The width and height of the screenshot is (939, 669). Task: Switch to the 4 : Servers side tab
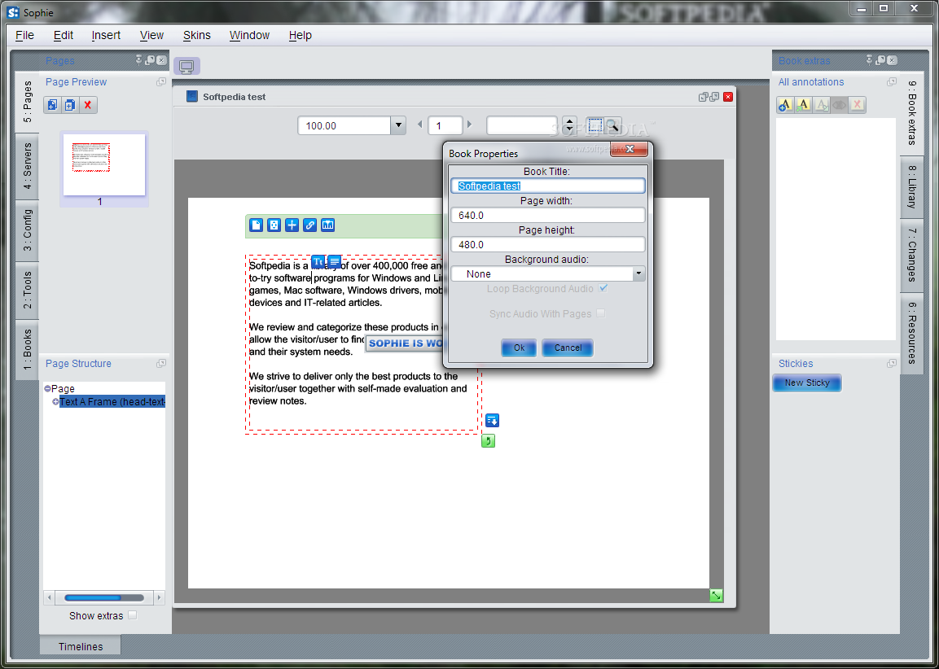pyautogui.click(x=28, y=166)
